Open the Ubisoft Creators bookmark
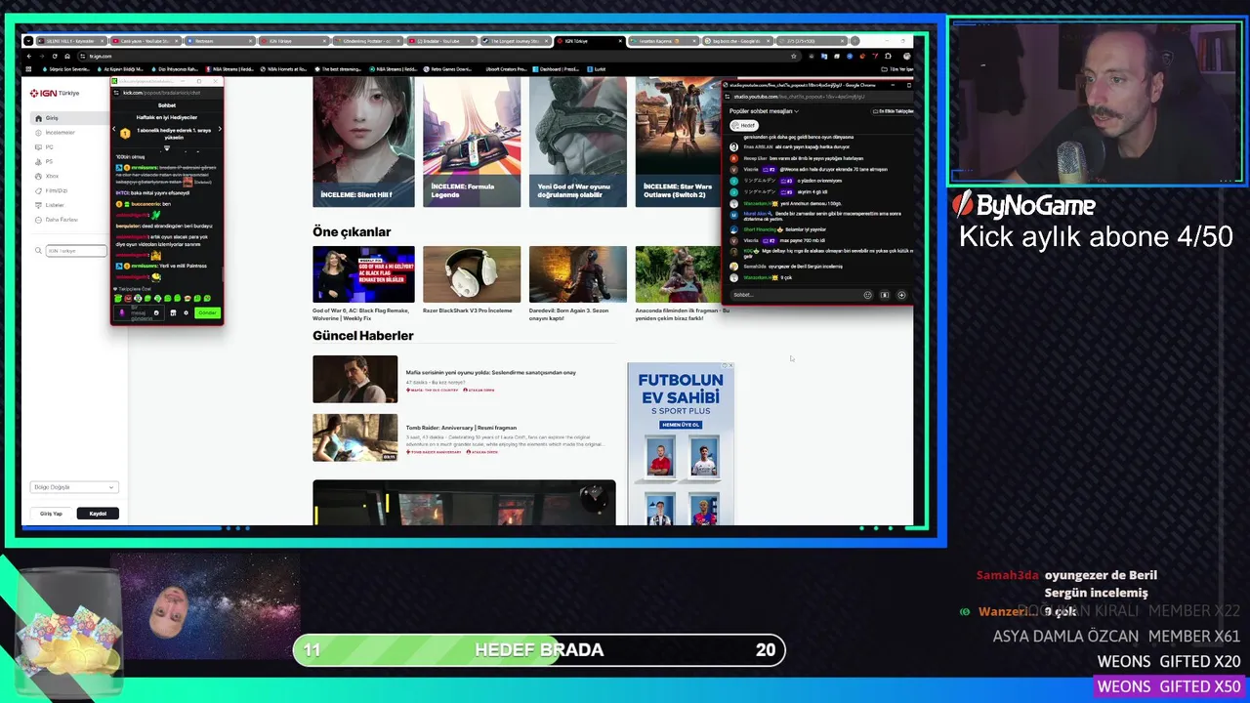 [507, 69]
